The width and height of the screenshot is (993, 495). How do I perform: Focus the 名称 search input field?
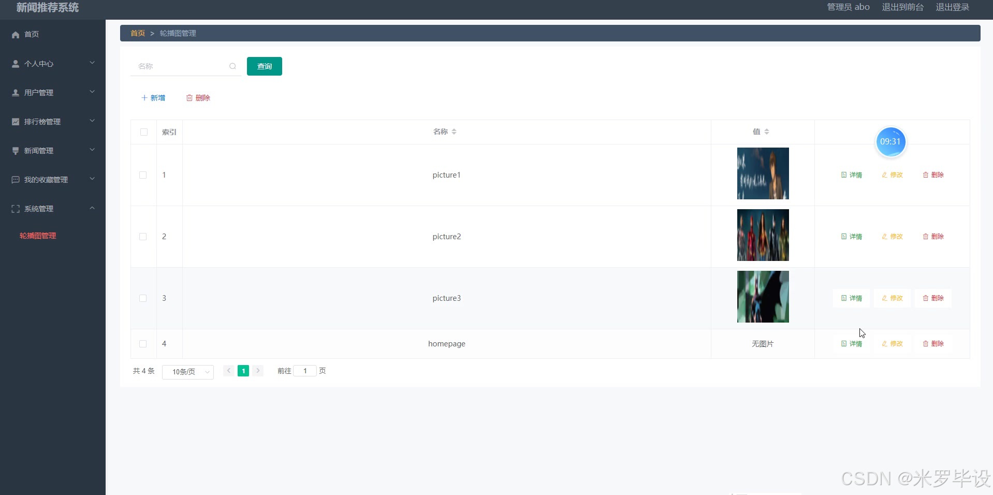tap(186, 66)
